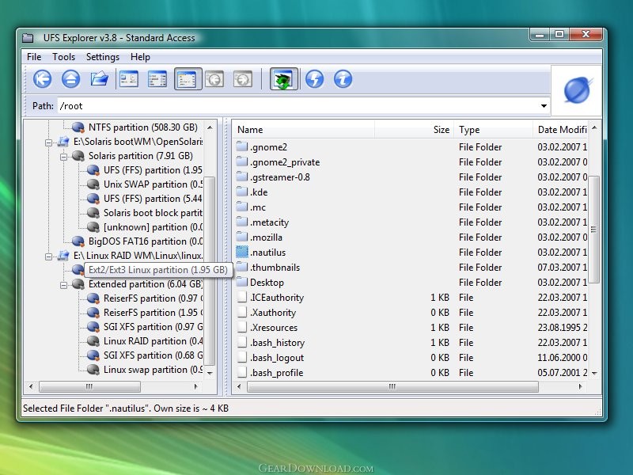
Task: Select BigDOS FAT16 partition tree item
Action: click(x=146, y=241)
